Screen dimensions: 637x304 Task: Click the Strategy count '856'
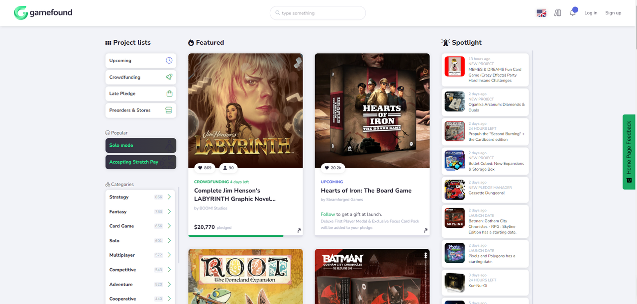tap(159, 197)
